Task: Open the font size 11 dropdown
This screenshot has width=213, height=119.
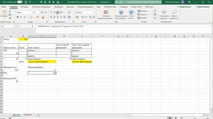Action: tap(39, 13)
